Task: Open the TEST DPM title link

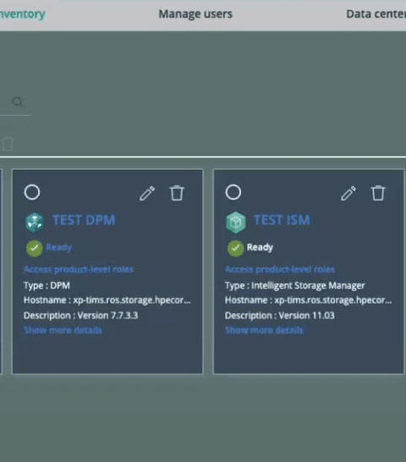Action: pyautogui.click(x=84, y=220)
